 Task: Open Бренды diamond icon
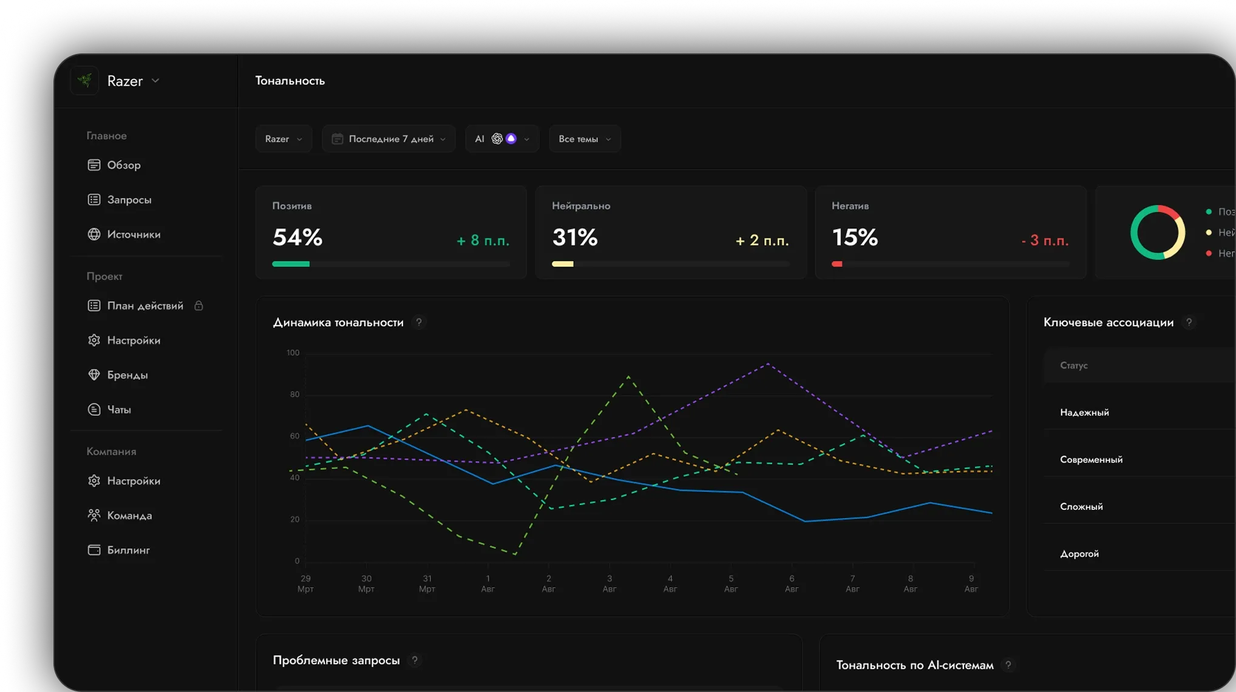coord(93,375)
